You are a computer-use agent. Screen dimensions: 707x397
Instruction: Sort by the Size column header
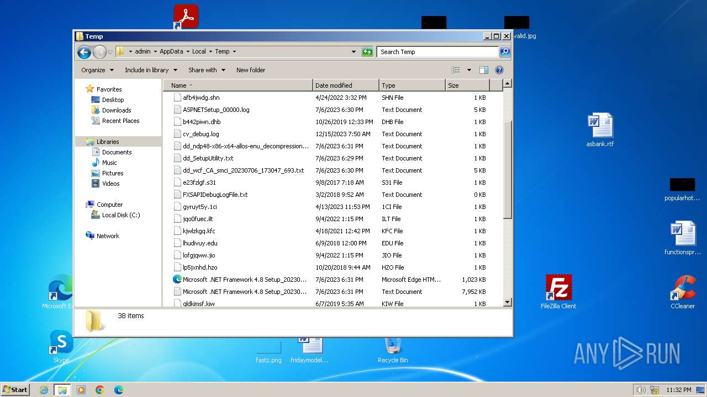(467, 85)
